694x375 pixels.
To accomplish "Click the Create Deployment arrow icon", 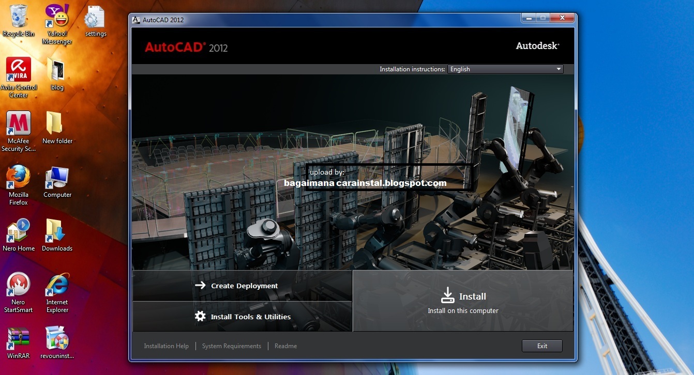I will pos(200,285).
